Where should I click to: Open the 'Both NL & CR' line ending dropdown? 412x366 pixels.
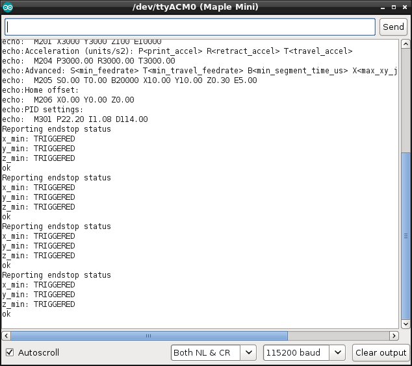213,352
